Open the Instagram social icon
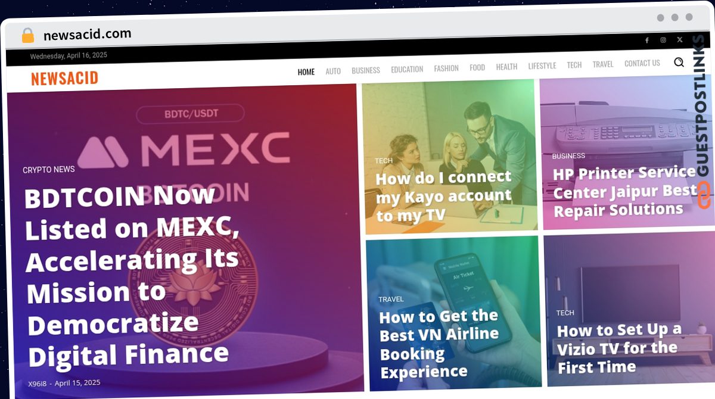The image size is (715, 399). (663, 40)
